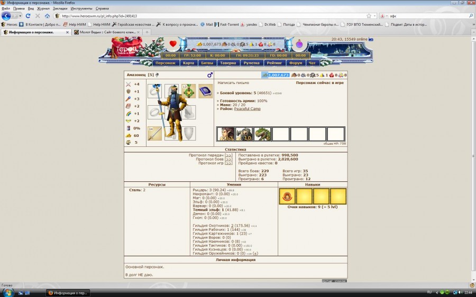
Task: Select the army unit with count 13
Action: tap(225, 134)
